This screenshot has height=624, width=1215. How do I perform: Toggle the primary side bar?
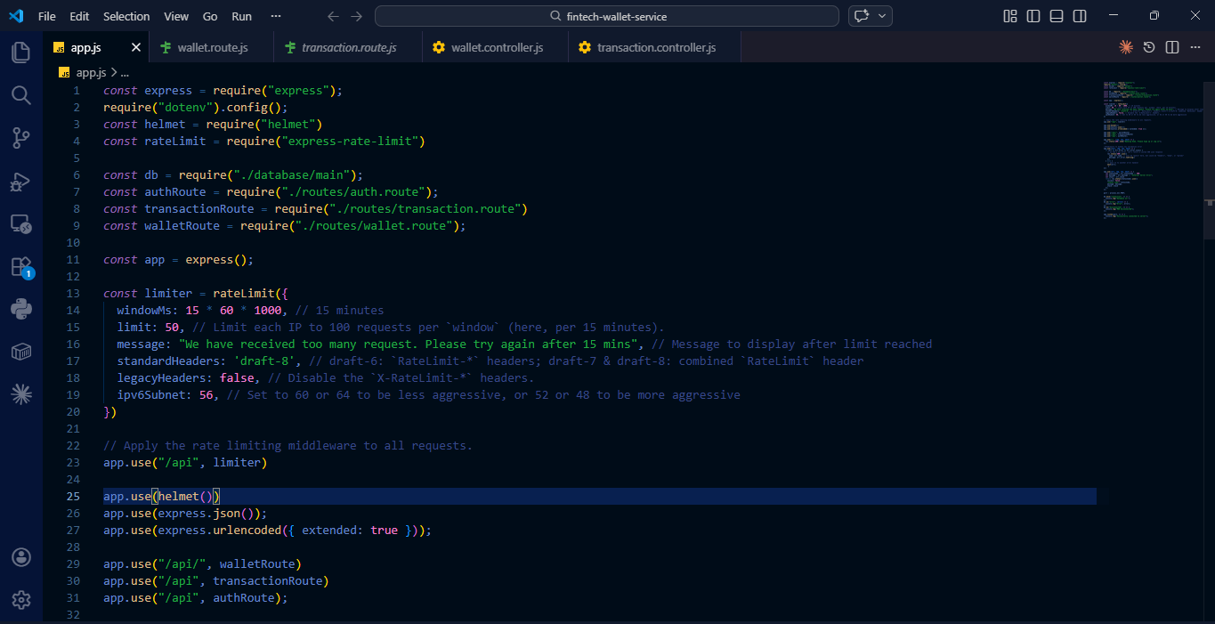(1033, 16)
